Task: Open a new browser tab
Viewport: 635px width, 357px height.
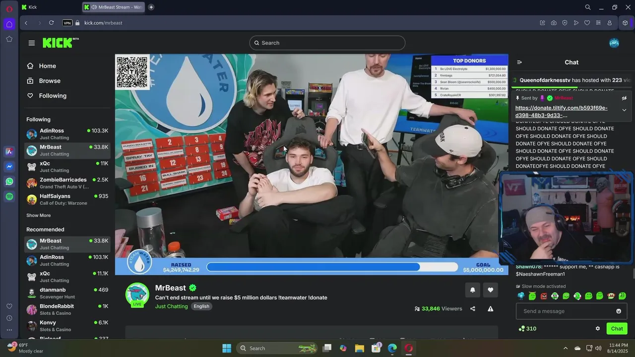Action: click(151, 7)
